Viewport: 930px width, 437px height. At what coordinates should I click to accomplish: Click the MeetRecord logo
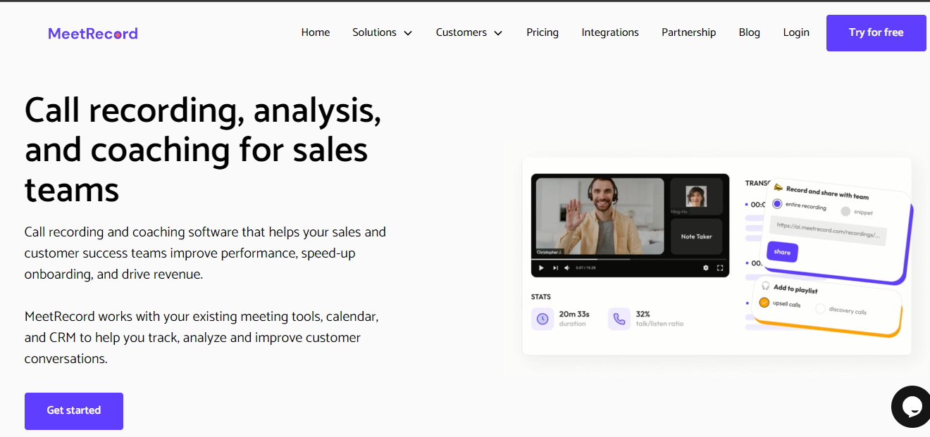[x=93, y=33]
